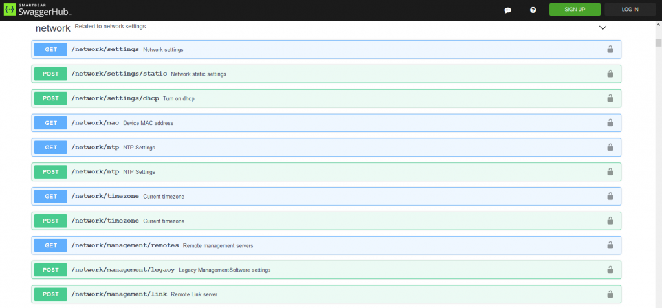Click the GET badge for /network/ntp
The height and width of the screenshot is (308, 662).
[x=50, y=148]
